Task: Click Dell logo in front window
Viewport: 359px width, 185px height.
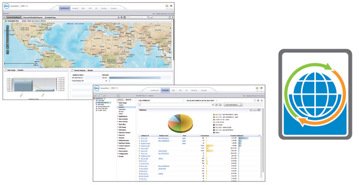Action: coord(97,88)
